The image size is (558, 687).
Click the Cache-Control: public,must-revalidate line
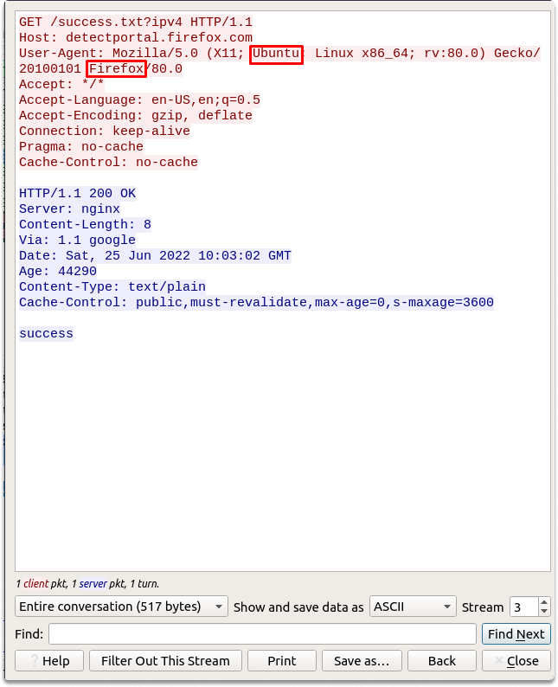256,302
